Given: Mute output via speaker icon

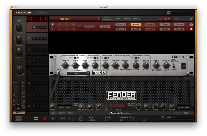Looking at the screenshot, I should click(191, 29).
